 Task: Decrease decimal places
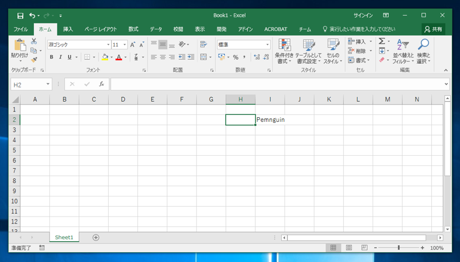(266, 57)
